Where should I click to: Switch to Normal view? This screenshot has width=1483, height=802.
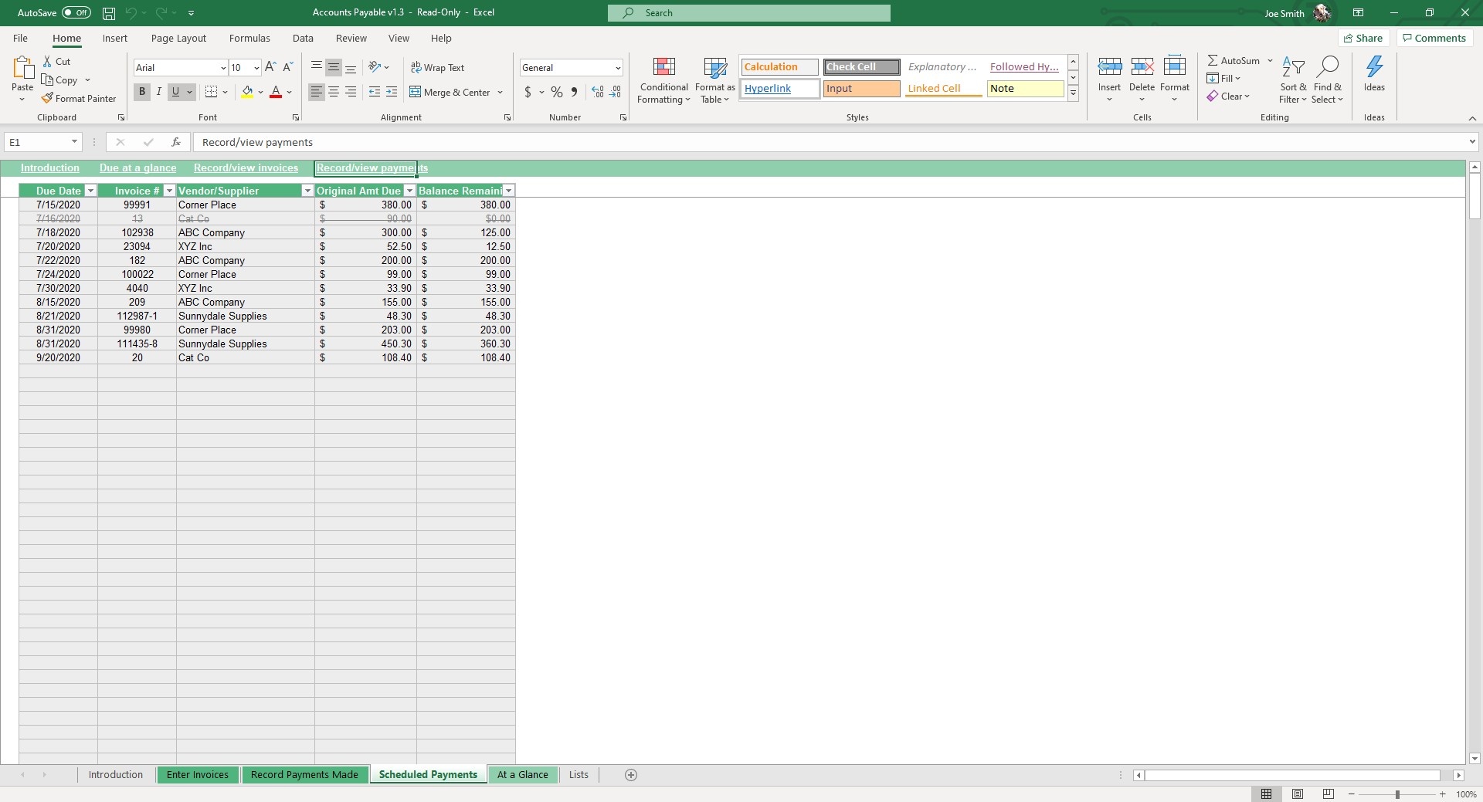(x=1267, y=794)
